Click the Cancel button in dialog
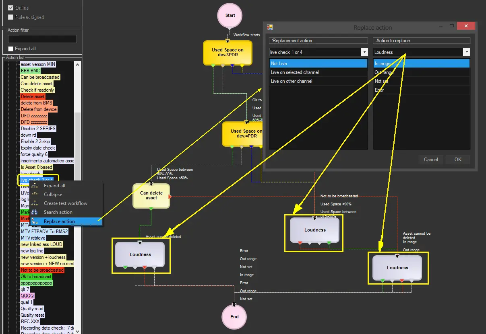The height and width of the screenshot is (334, 486). pos(430,160)
